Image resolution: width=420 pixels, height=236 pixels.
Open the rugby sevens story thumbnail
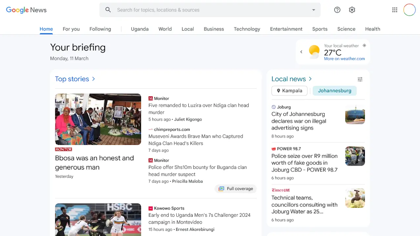click(98, 220)
